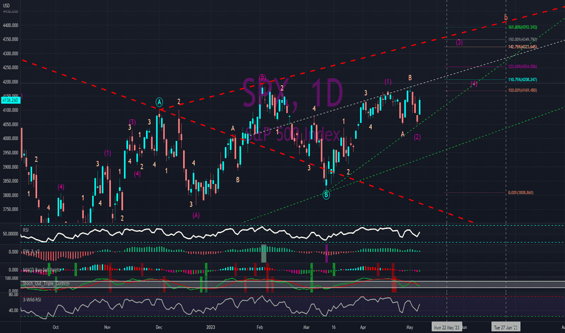Click the Mar label on time axis
The width and height of the screenshot is (565, 333).
click(x=306, y=327)
